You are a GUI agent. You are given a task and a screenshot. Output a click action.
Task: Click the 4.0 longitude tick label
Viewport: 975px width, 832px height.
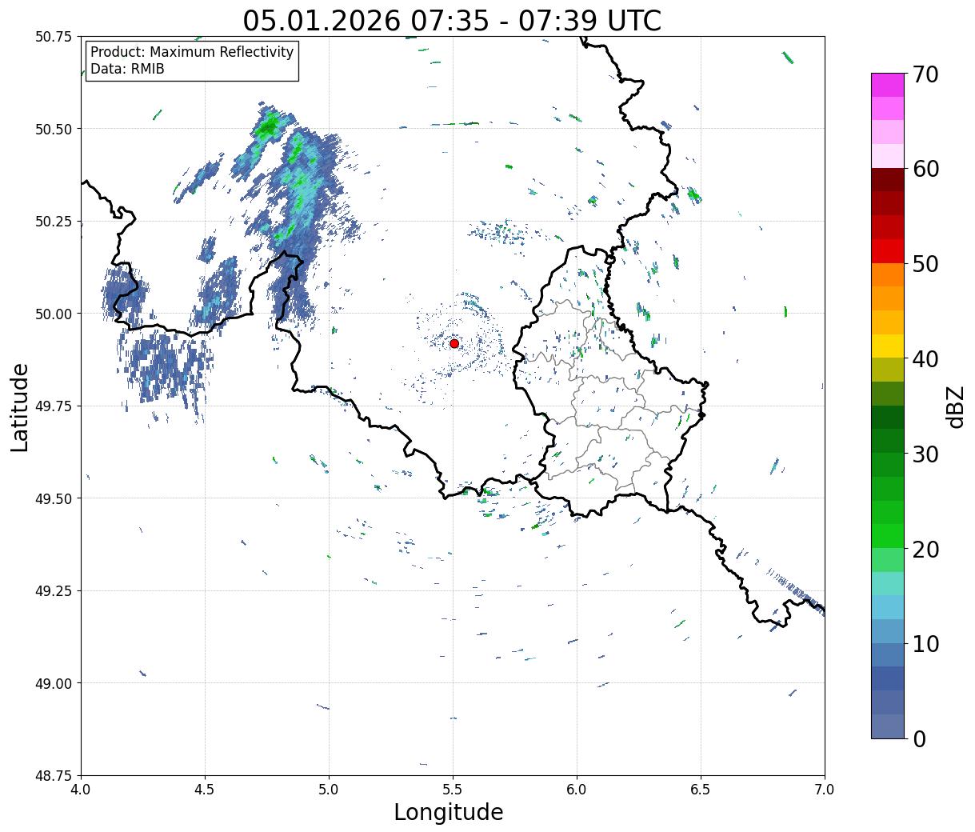point(81,790)
